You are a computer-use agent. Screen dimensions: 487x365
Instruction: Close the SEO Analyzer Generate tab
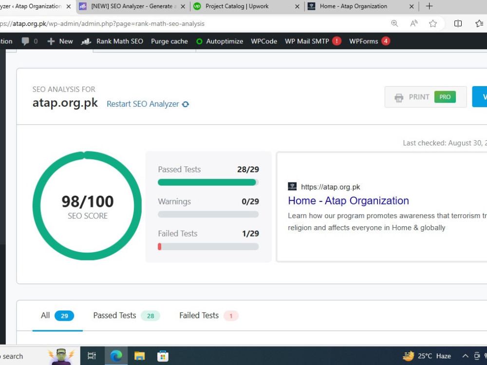pos(183,6)
